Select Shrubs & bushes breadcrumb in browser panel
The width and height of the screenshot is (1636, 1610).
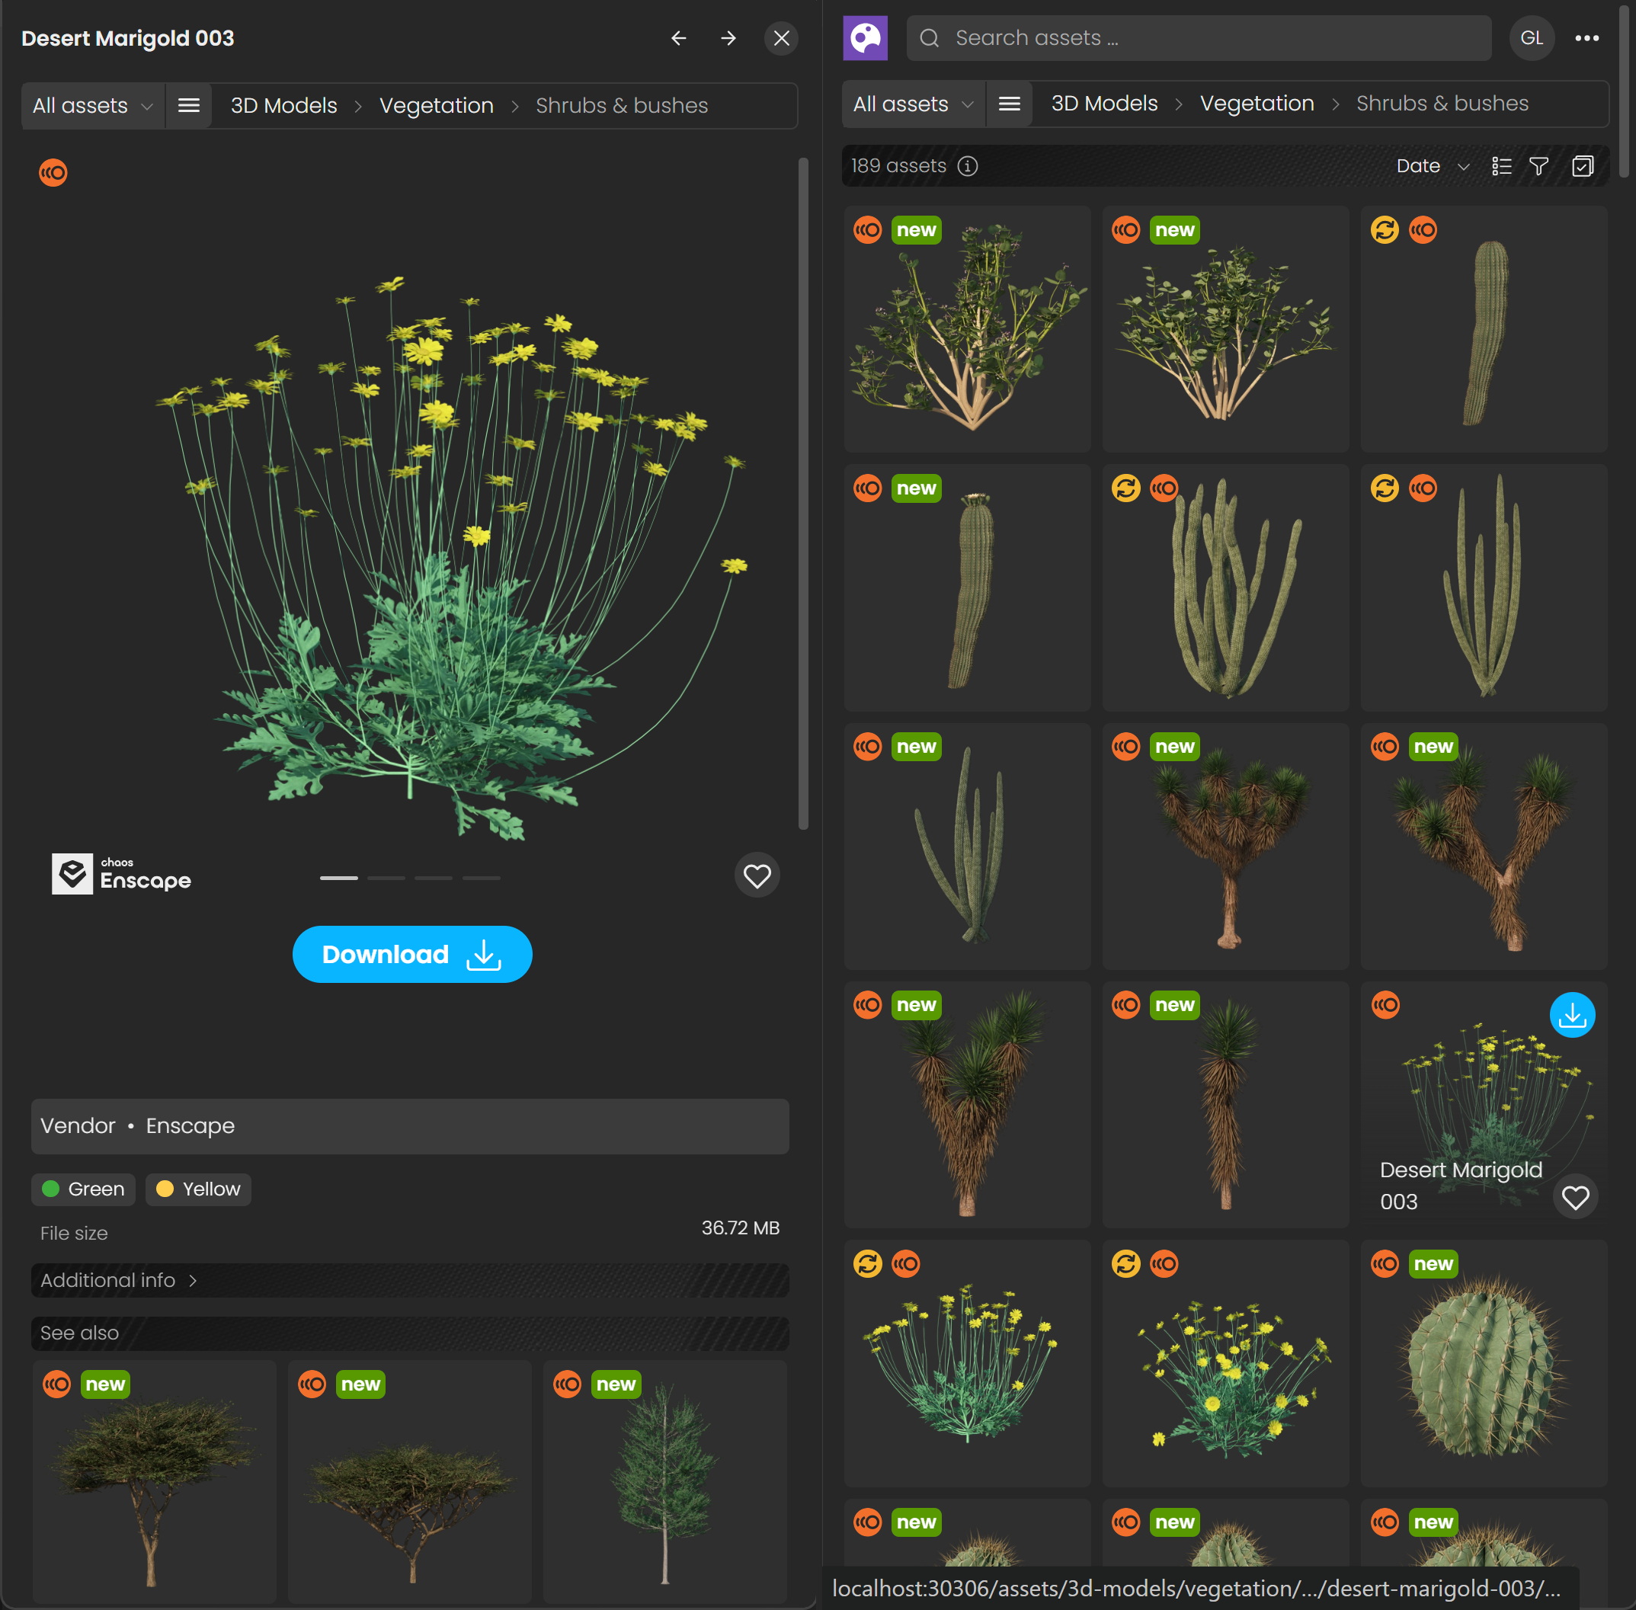[1442, 104]
